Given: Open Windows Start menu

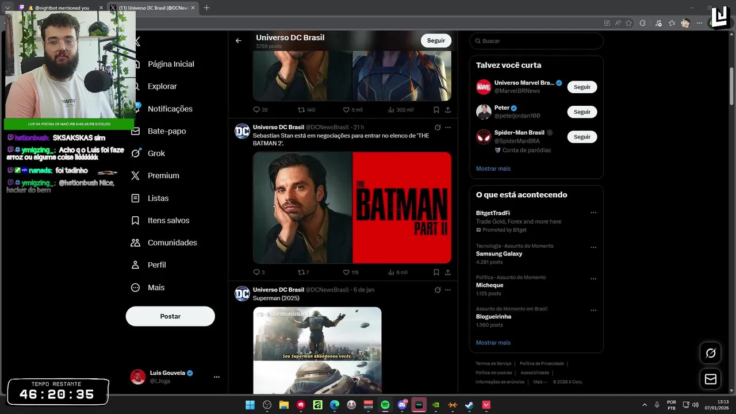Looking at the screenshot, I should pyautogui.click(x=250, y=405).
